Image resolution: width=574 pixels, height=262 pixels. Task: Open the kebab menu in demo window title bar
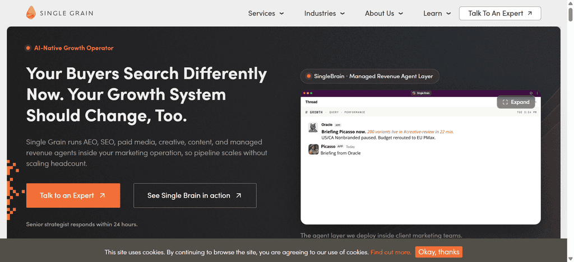coord(537,93)
